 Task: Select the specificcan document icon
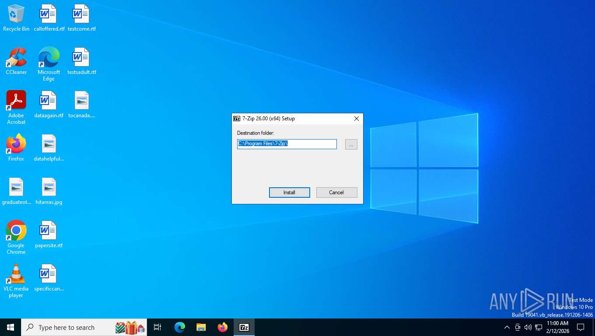click(x=49, y=278)
